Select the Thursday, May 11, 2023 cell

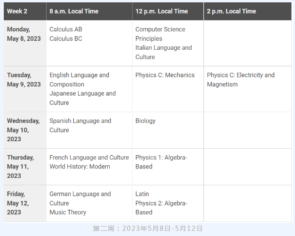tap(21, 167)
